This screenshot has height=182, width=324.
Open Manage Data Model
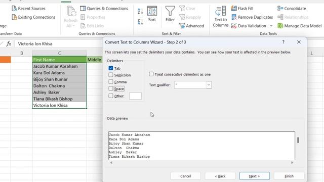(x=299, y=26)
